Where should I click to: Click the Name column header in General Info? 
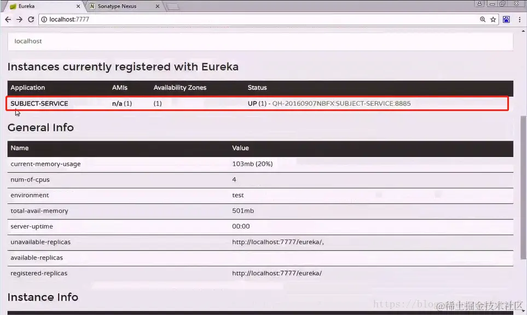(x=20, y=148)
